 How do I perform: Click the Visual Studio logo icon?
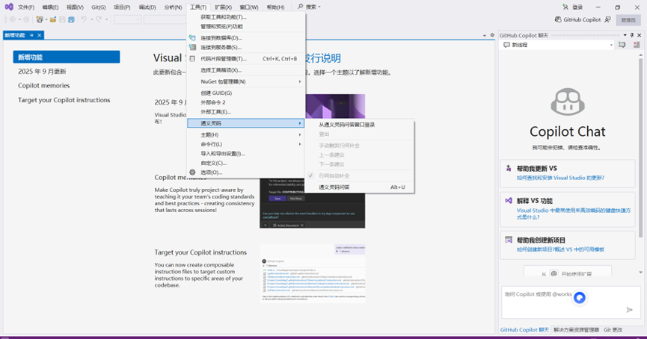9,7
